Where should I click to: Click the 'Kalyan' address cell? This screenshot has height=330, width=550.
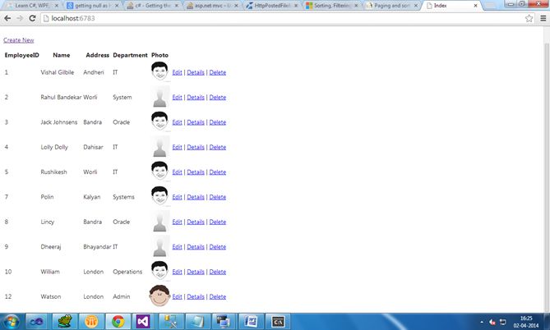pyautogui.click(x=91, y=197)
